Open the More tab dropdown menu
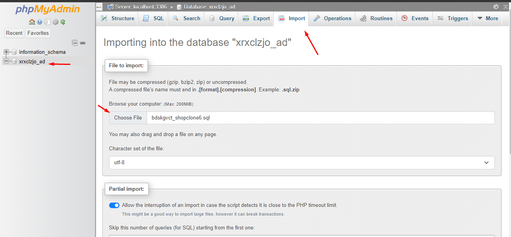 pyautogui.click(x=488, y=19)
